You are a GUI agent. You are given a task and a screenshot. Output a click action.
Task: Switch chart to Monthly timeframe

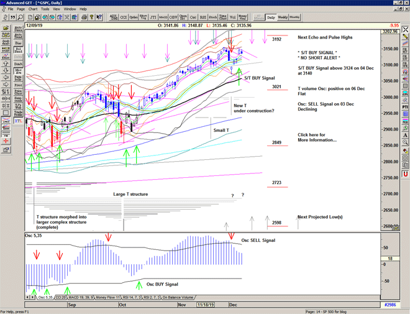click(294, 17)
